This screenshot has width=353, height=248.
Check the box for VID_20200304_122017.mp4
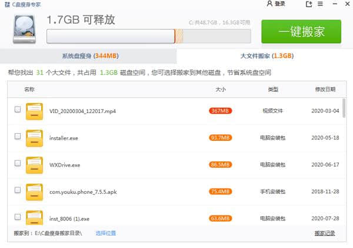18,110
